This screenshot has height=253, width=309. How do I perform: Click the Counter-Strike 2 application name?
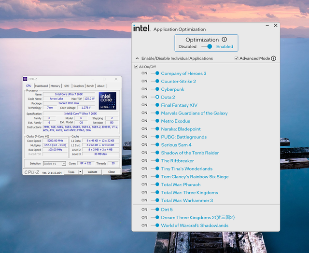coord(178,82)
